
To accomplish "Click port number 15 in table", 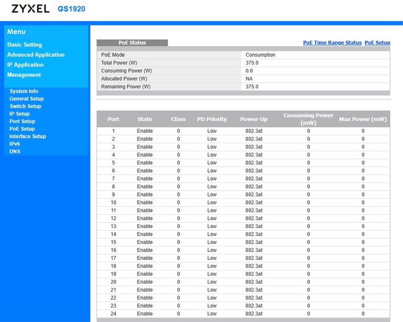I will (x=114, y=242).
